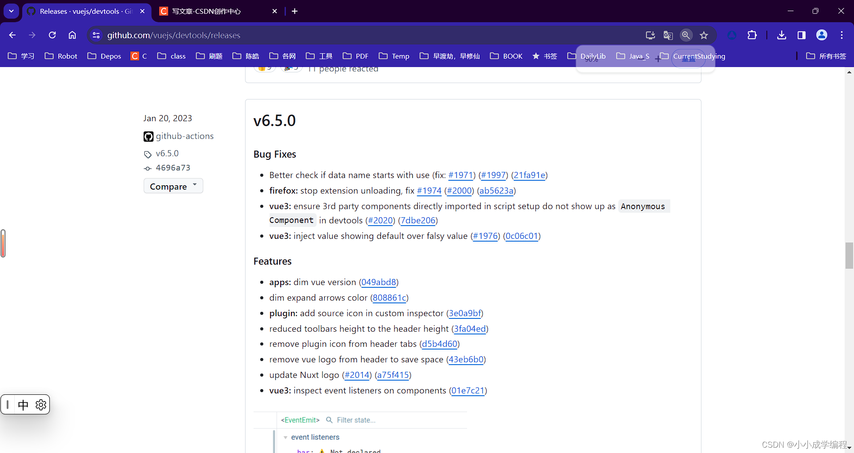Open the Chrome profile avatar
The width and height of the screenshot is (854, 453).
click(822, 35)
